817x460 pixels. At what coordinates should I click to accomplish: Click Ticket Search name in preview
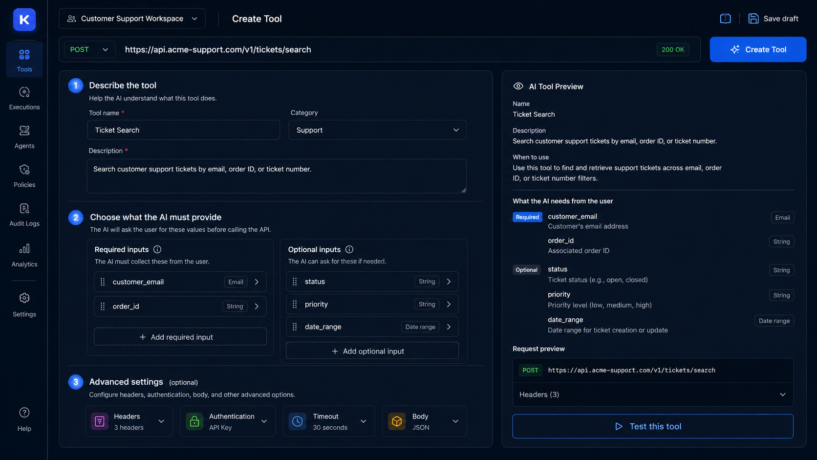click(x=534, y=114)
